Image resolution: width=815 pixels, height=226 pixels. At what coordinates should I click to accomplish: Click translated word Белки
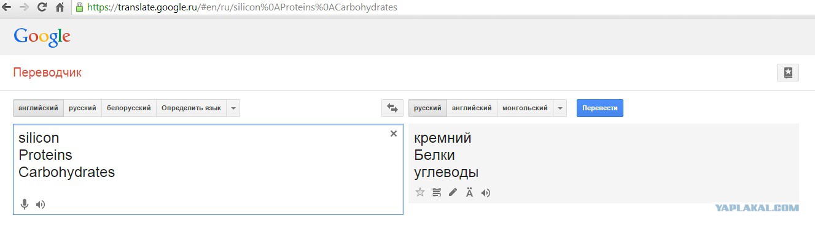tap(435, 155)
